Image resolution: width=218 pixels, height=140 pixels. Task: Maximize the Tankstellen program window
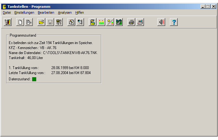point(208,6)
